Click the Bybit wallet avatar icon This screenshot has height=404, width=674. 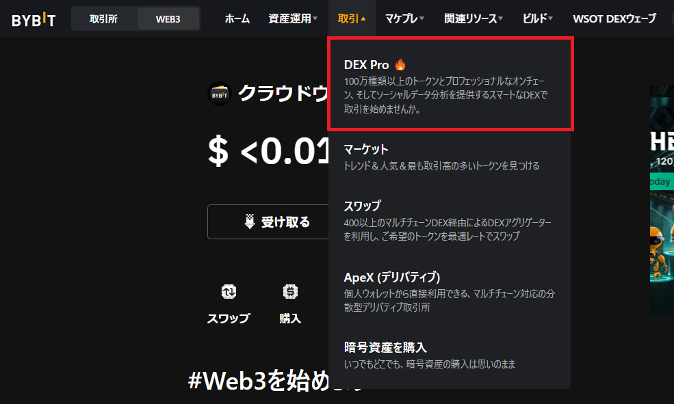[219, 94]
